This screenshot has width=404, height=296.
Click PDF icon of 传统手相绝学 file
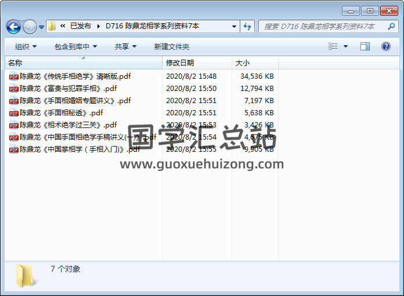pyautogui.click(x=14, y=76)
